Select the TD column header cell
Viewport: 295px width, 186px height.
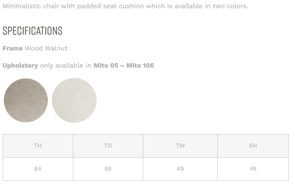click(x=108, y=146)
